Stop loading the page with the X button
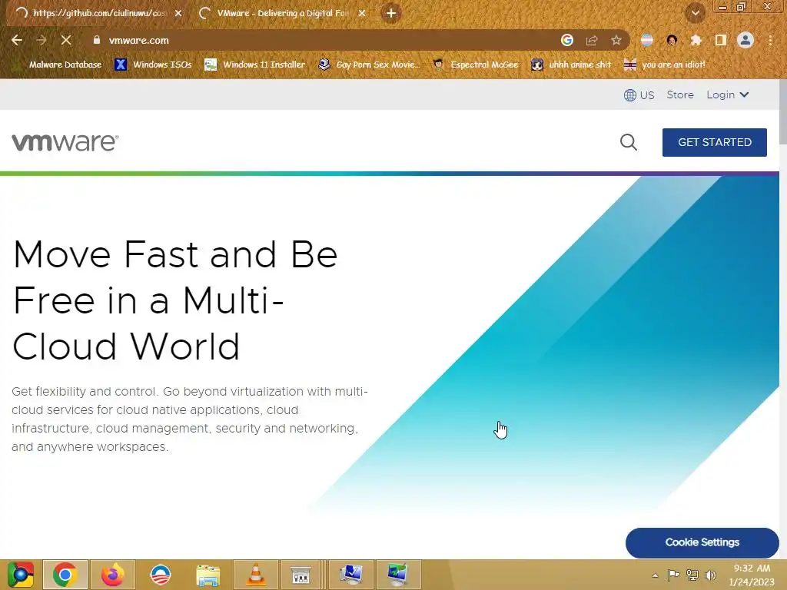This screenshot has height=590, width=787. (x=66, y=40)
